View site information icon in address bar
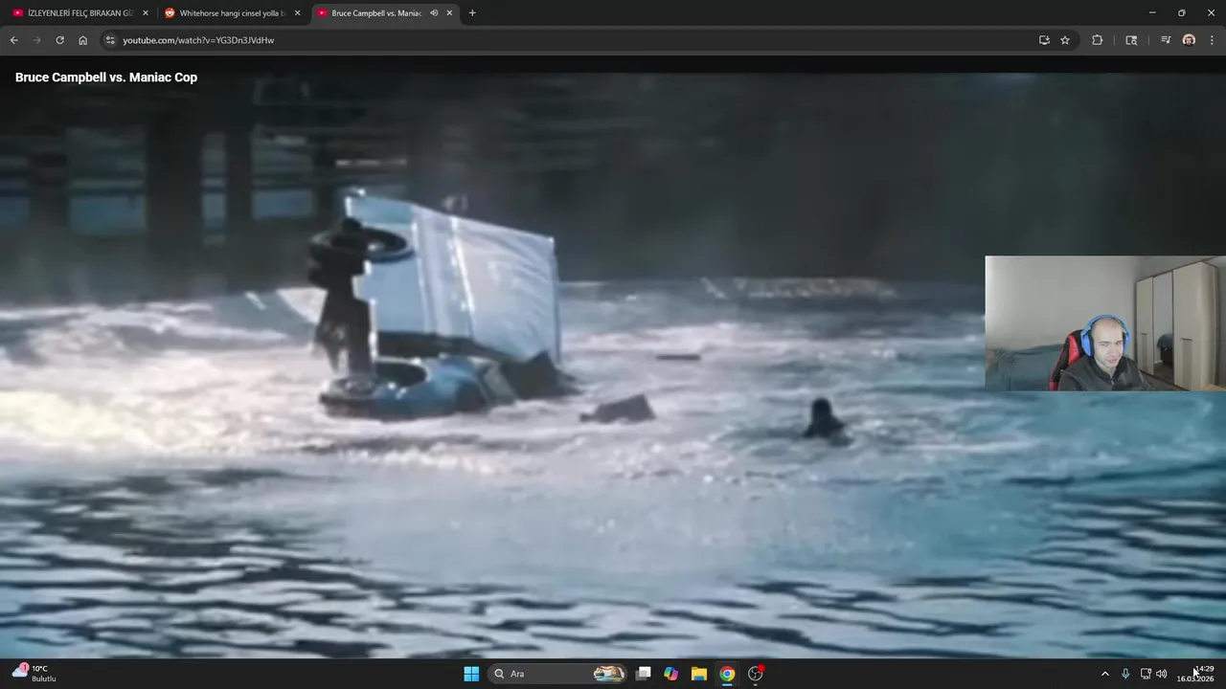Image resolution: width=1226 pixels, height=689 pixels. click(110, 40)
